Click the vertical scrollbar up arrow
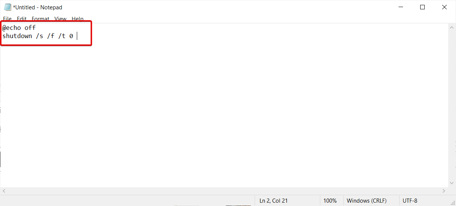The width and height of the screenshot is (456, 206). (452, 27)
